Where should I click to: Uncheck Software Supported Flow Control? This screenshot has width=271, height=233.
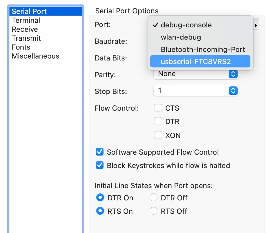pyautogui.click(x=100, y=152)
